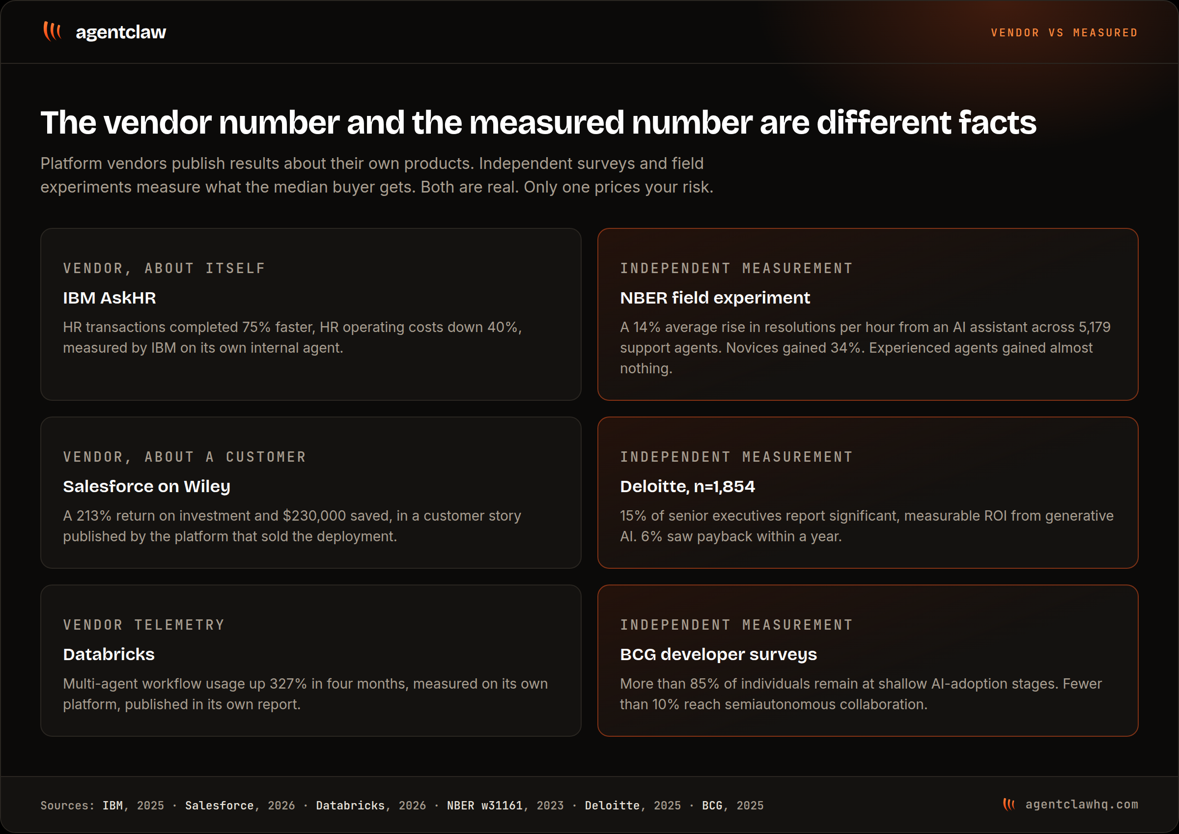Click the 'NBER w31161, 2023' source citation
1179x834 pixels.
click(x=505, y=805)
